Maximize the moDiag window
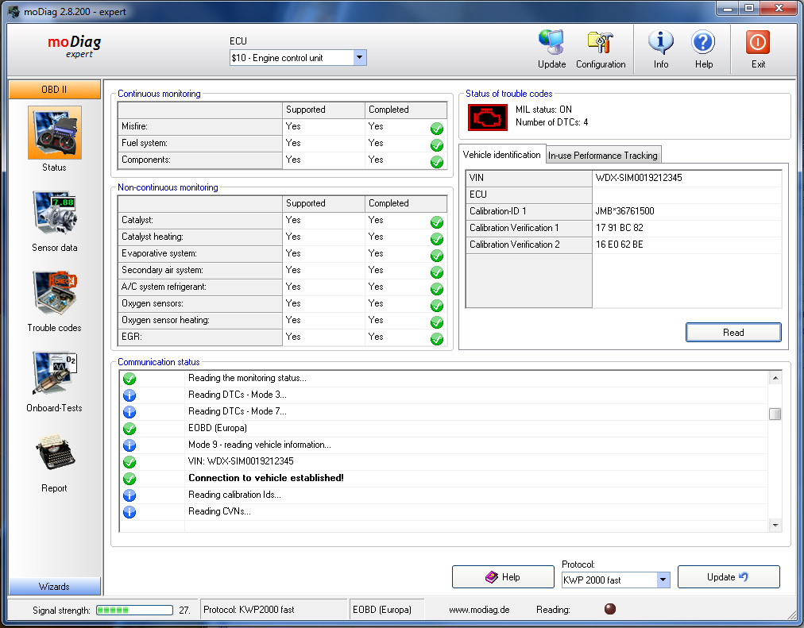 click(x=749, y=8)
